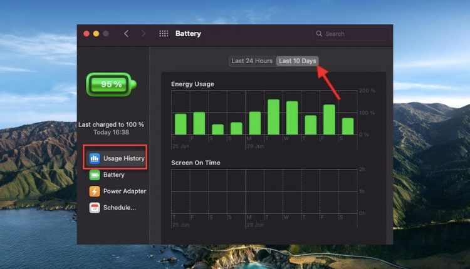
Task: Click the Battery window title
Action: tap(188, 34)
